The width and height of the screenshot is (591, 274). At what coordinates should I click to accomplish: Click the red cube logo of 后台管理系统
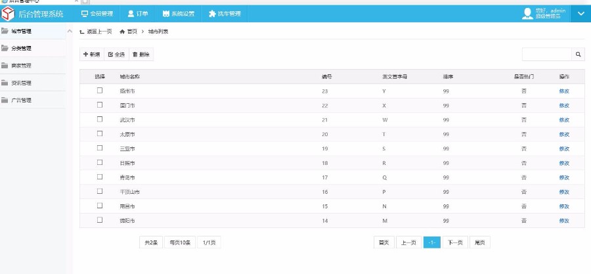tap(7, 14)
